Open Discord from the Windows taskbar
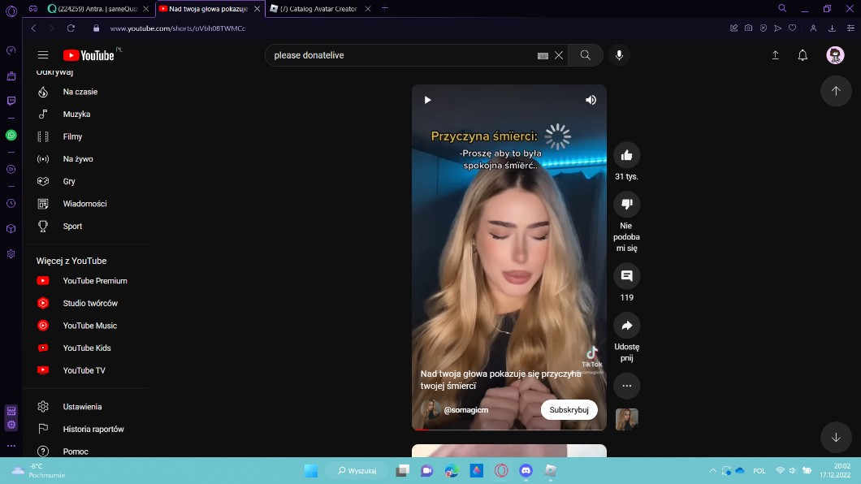Viewport: 861px width, 484px height. (526, 470)
